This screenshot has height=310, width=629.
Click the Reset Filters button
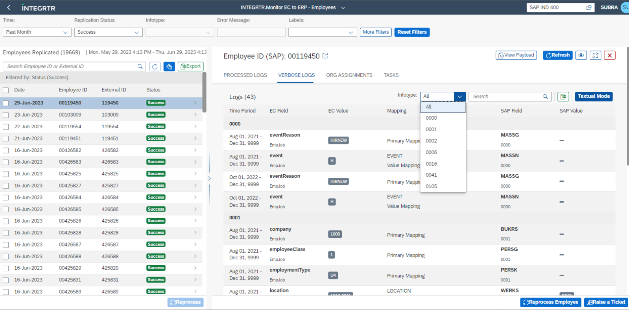click(x=412, y=32)
